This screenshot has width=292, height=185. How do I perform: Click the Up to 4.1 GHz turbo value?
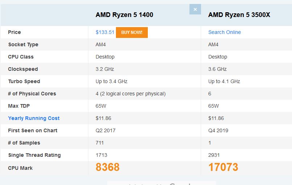(224, 81)
